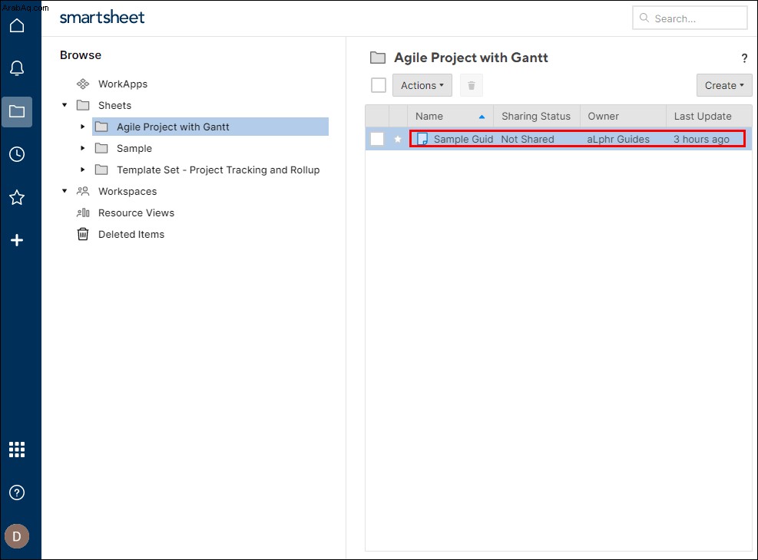The width and height of the screenshot is (758, 560).
Task: Click the smartsheet logo
Action: [102, 18]
